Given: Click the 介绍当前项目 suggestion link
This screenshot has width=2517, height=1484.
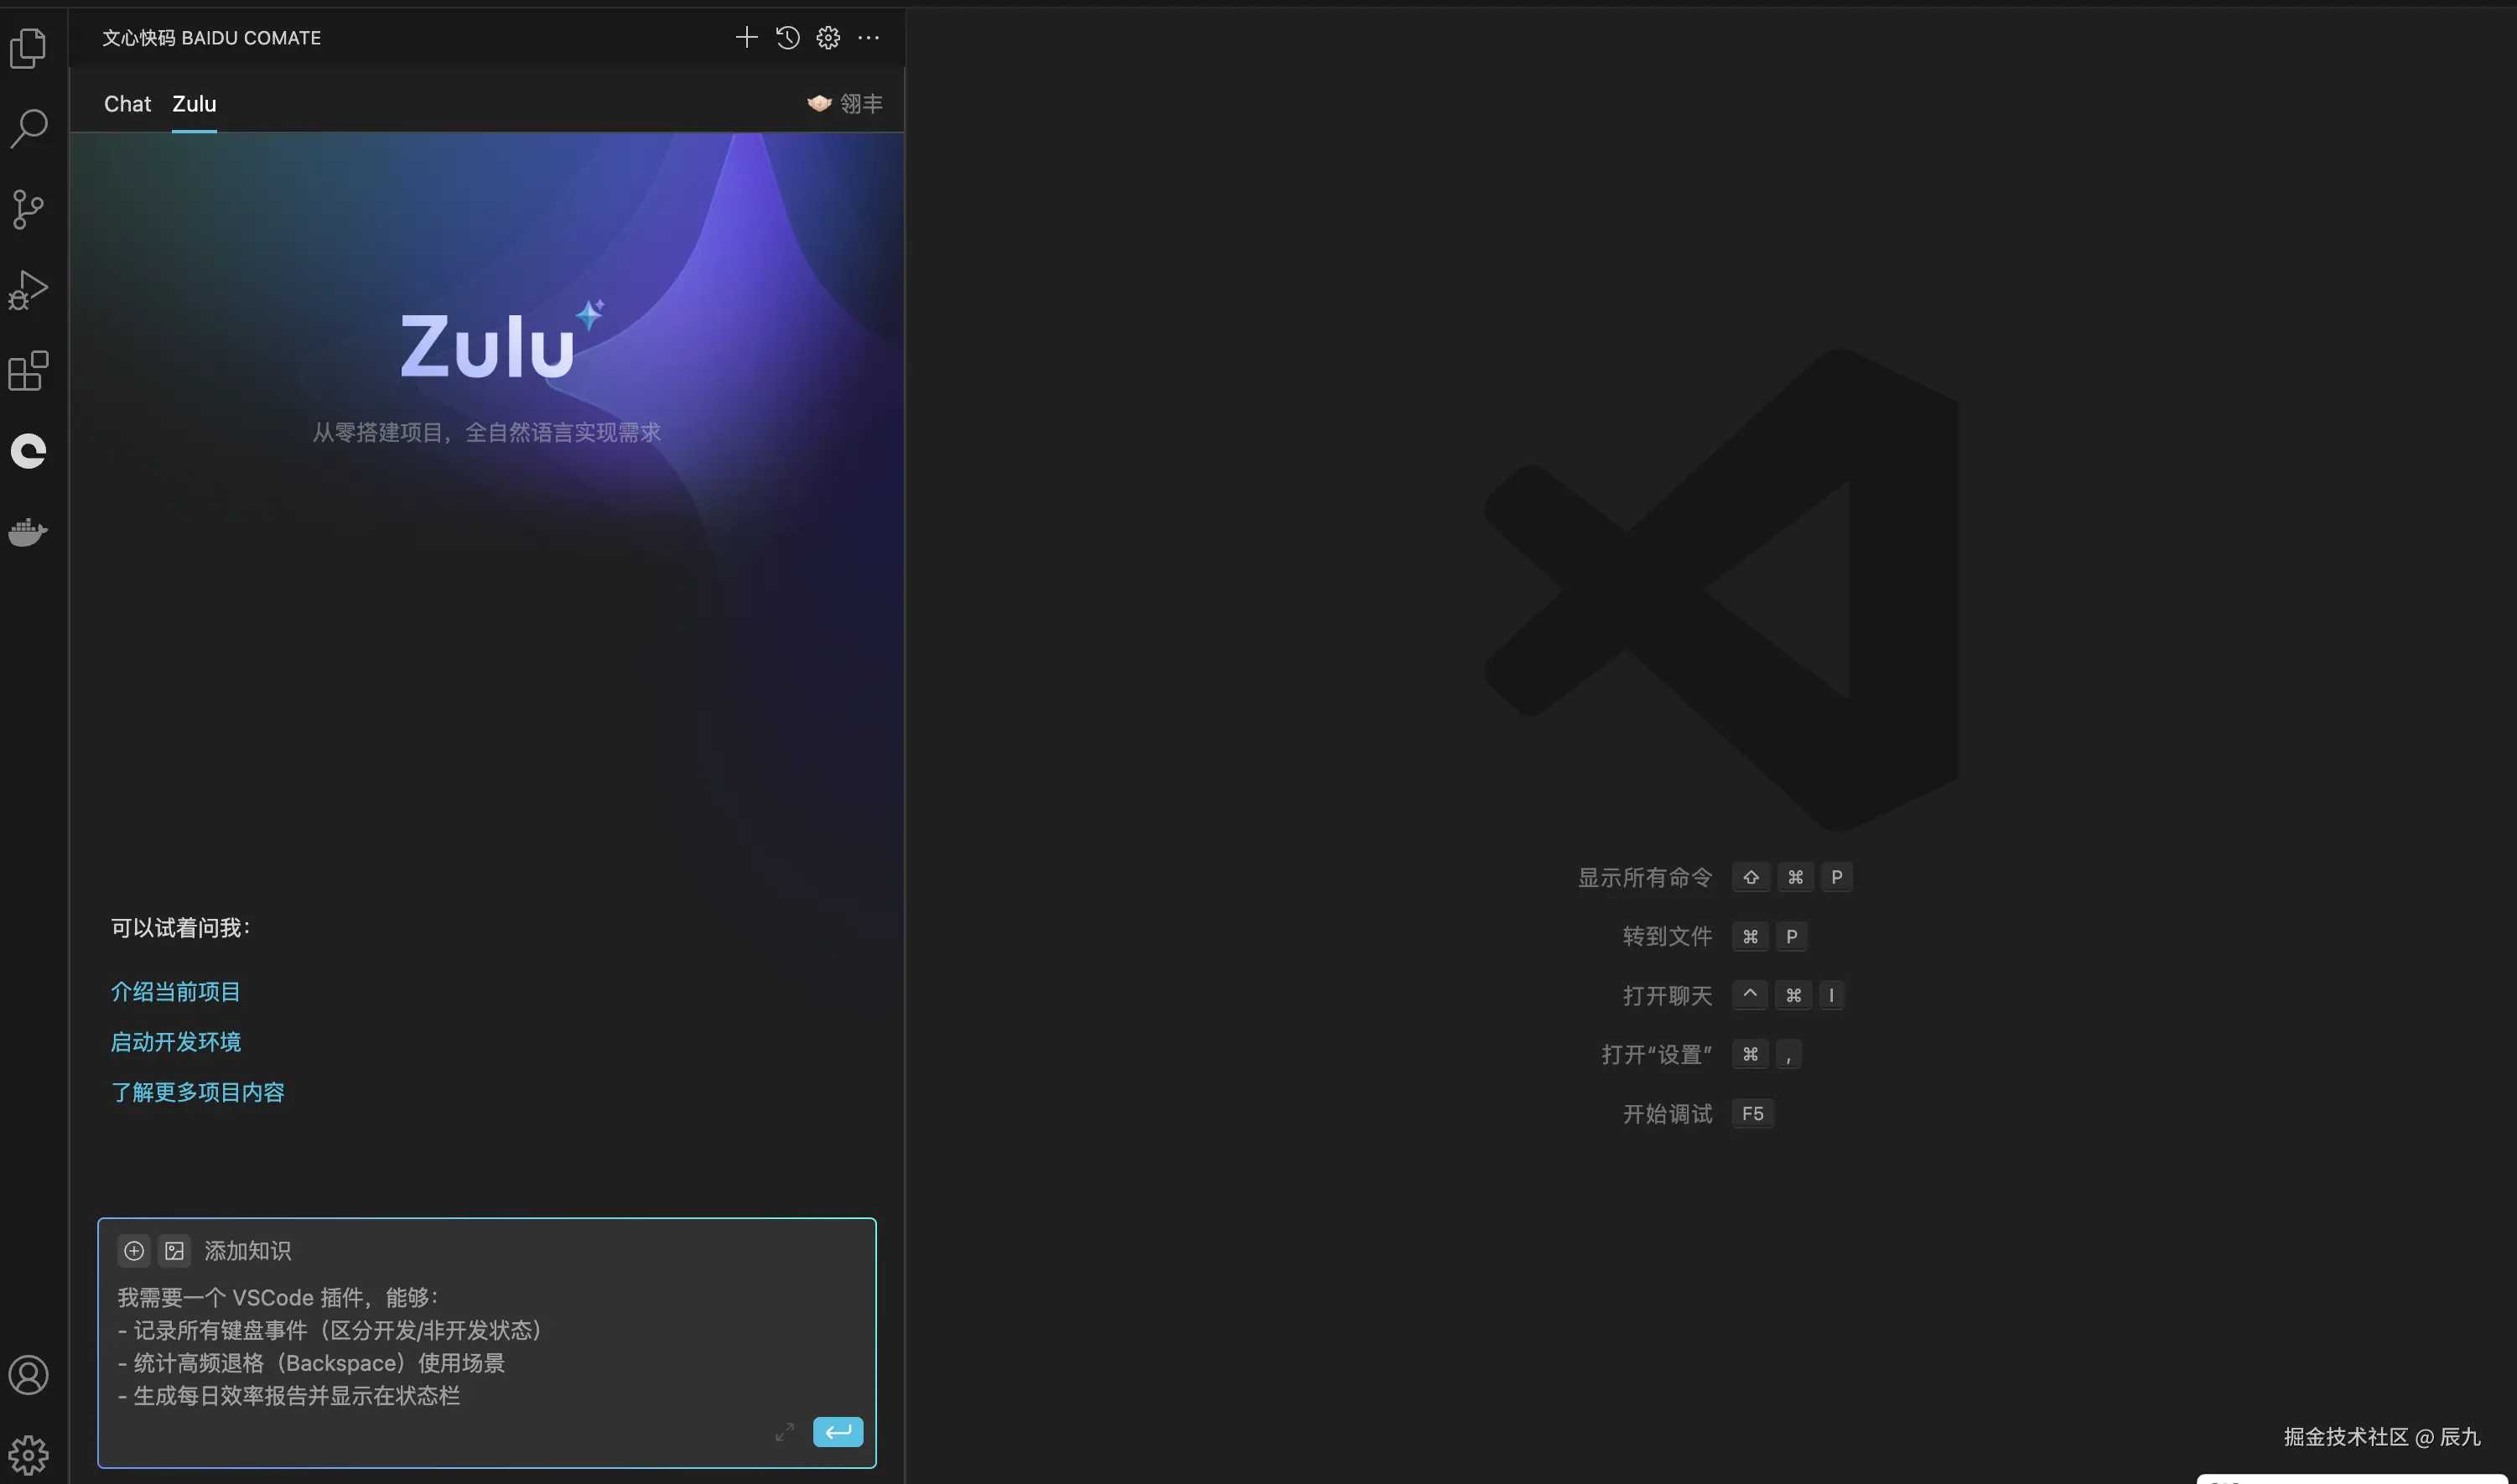Looking at the screenshot, I should pos(175,991).
